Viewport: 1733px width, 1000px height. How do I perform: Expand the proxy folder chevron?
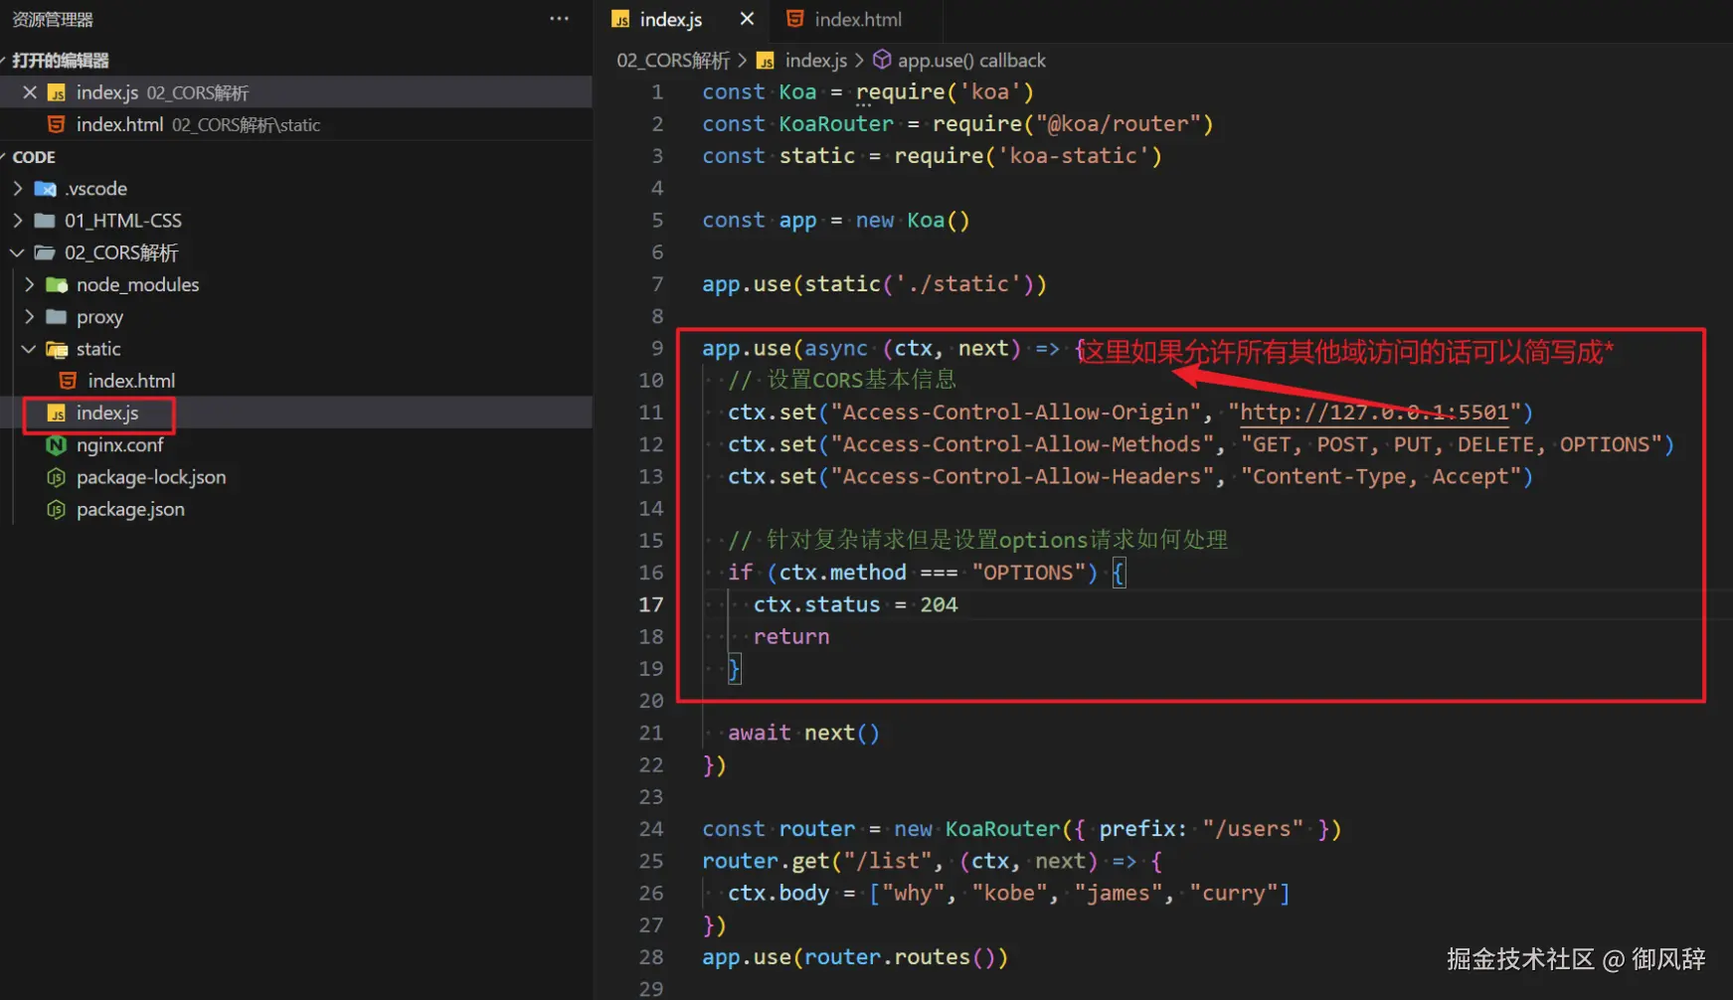click(30, 317)
